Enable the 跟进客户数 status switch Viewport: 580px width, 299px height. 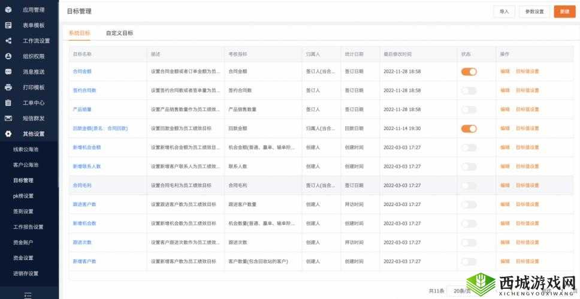click(469, 204)
